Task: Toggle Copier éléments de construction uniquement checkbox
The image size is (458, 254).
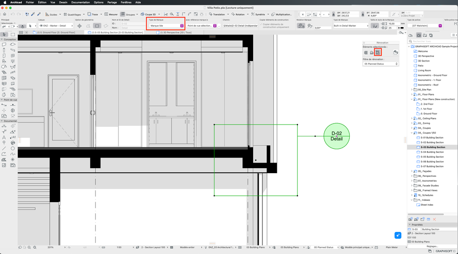Action: (261, 25)
